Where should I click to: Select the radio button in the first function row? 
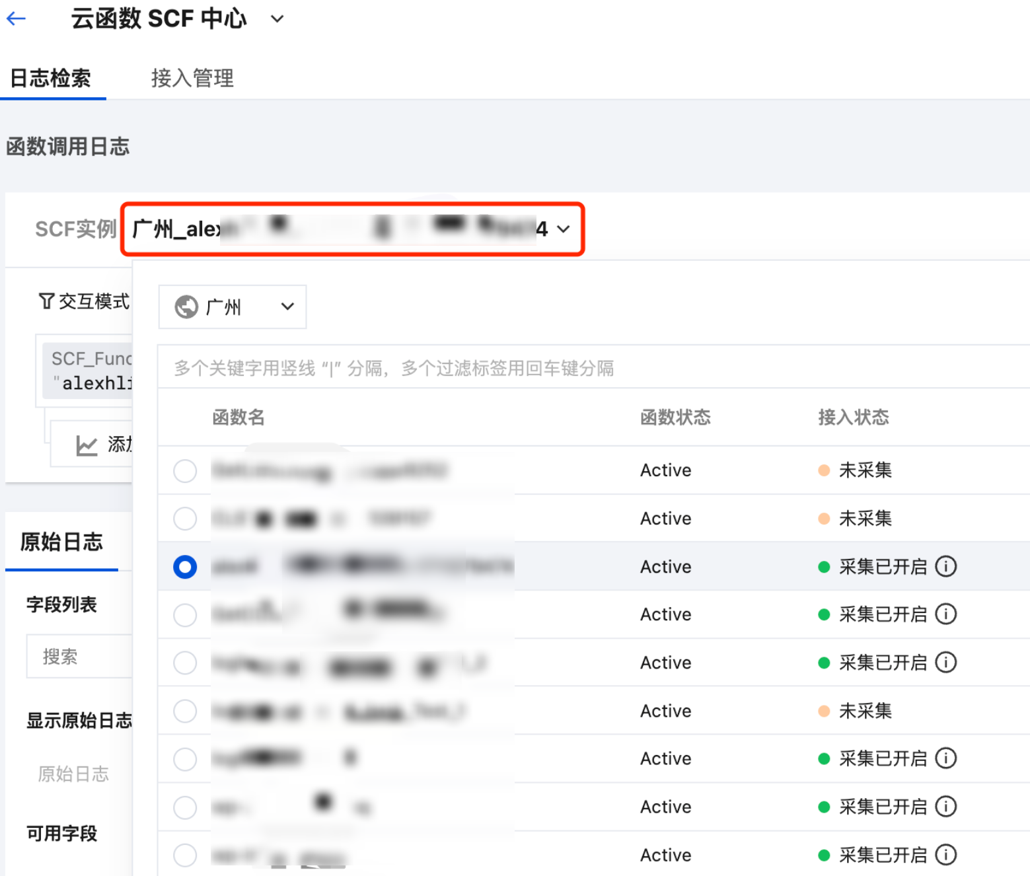coord(185,471)
